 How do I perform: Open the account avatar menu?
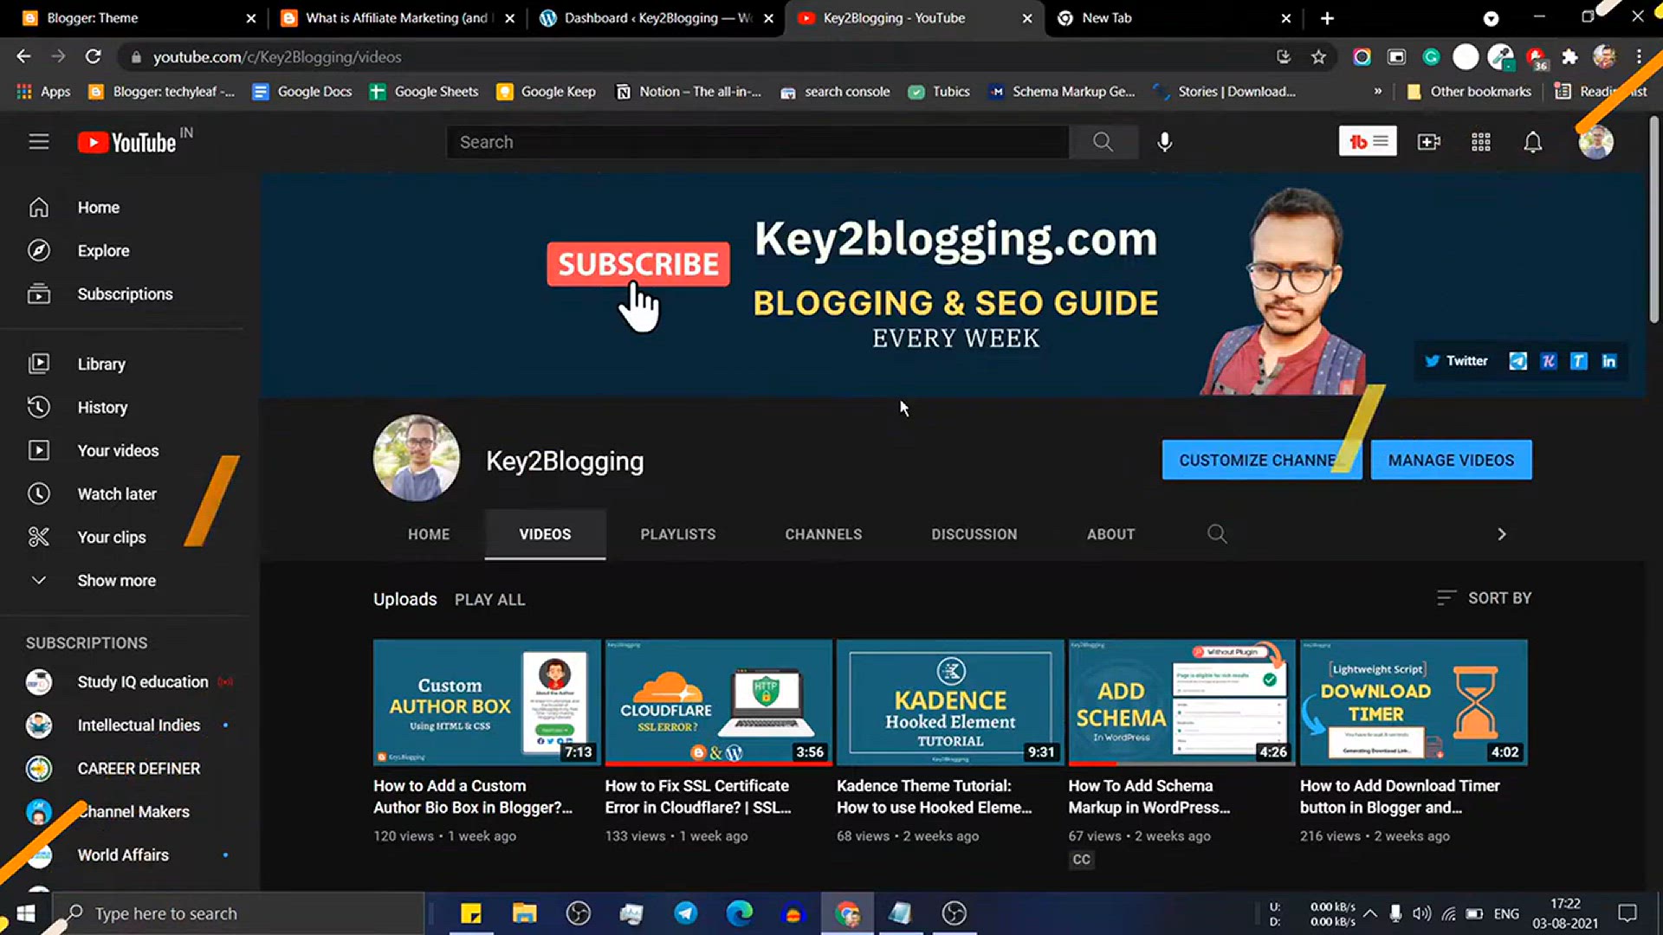tap(1595, 142)
